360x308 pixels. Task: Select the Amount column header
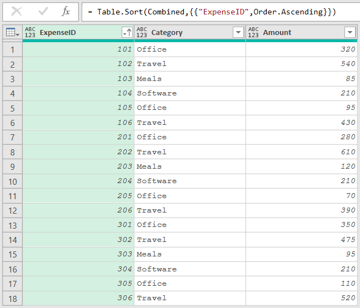point(302,32)
